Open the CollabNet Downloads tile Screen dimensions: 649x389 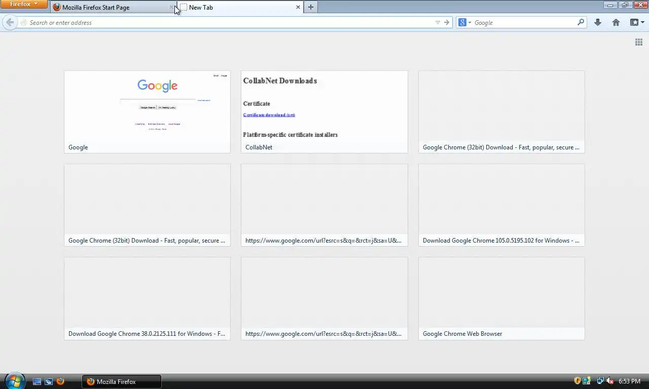324,112
